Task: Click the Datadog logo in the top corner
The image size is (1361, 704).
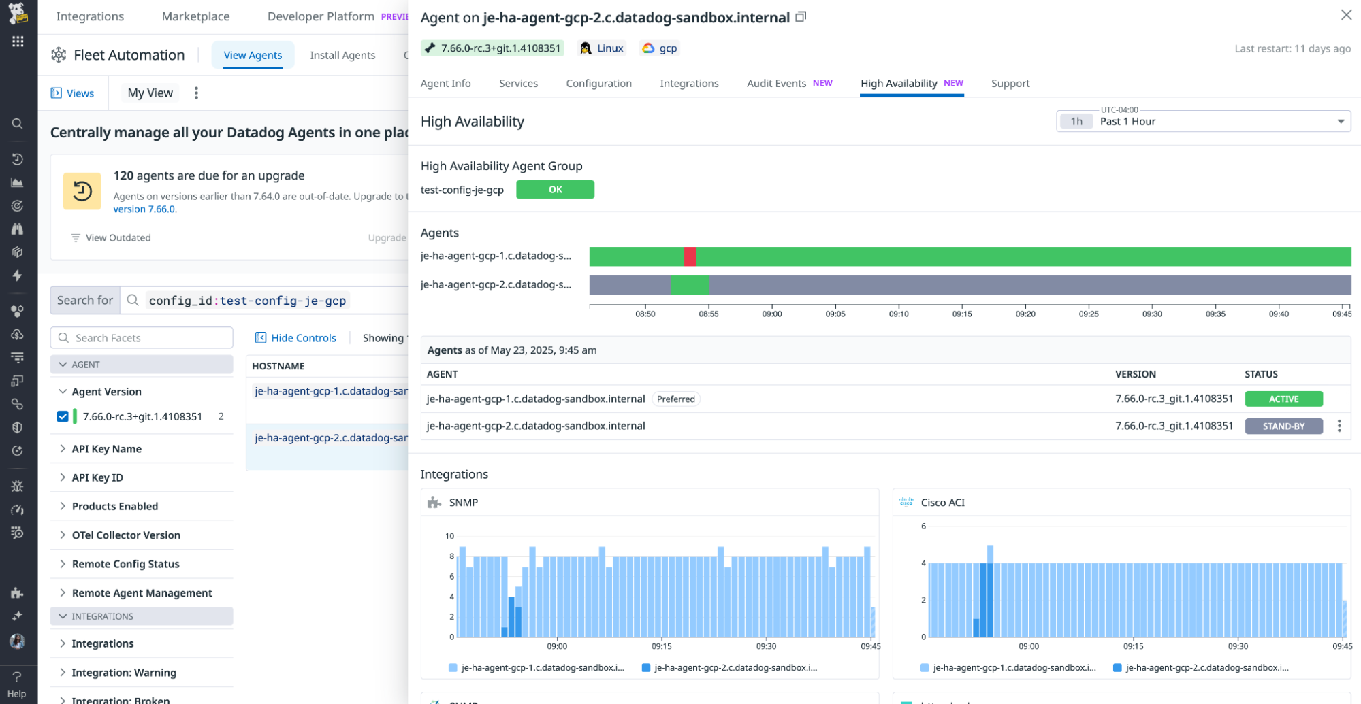Action: (x=17, y=12)
